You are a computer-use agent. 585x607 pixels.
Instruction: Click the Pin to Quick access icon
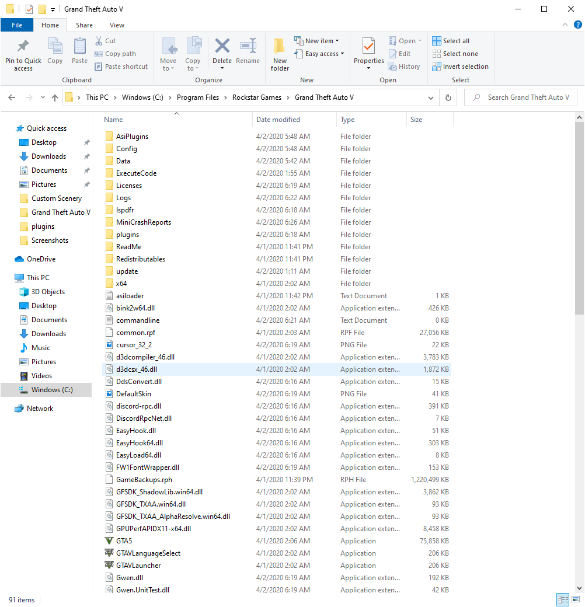coord(23,47)
